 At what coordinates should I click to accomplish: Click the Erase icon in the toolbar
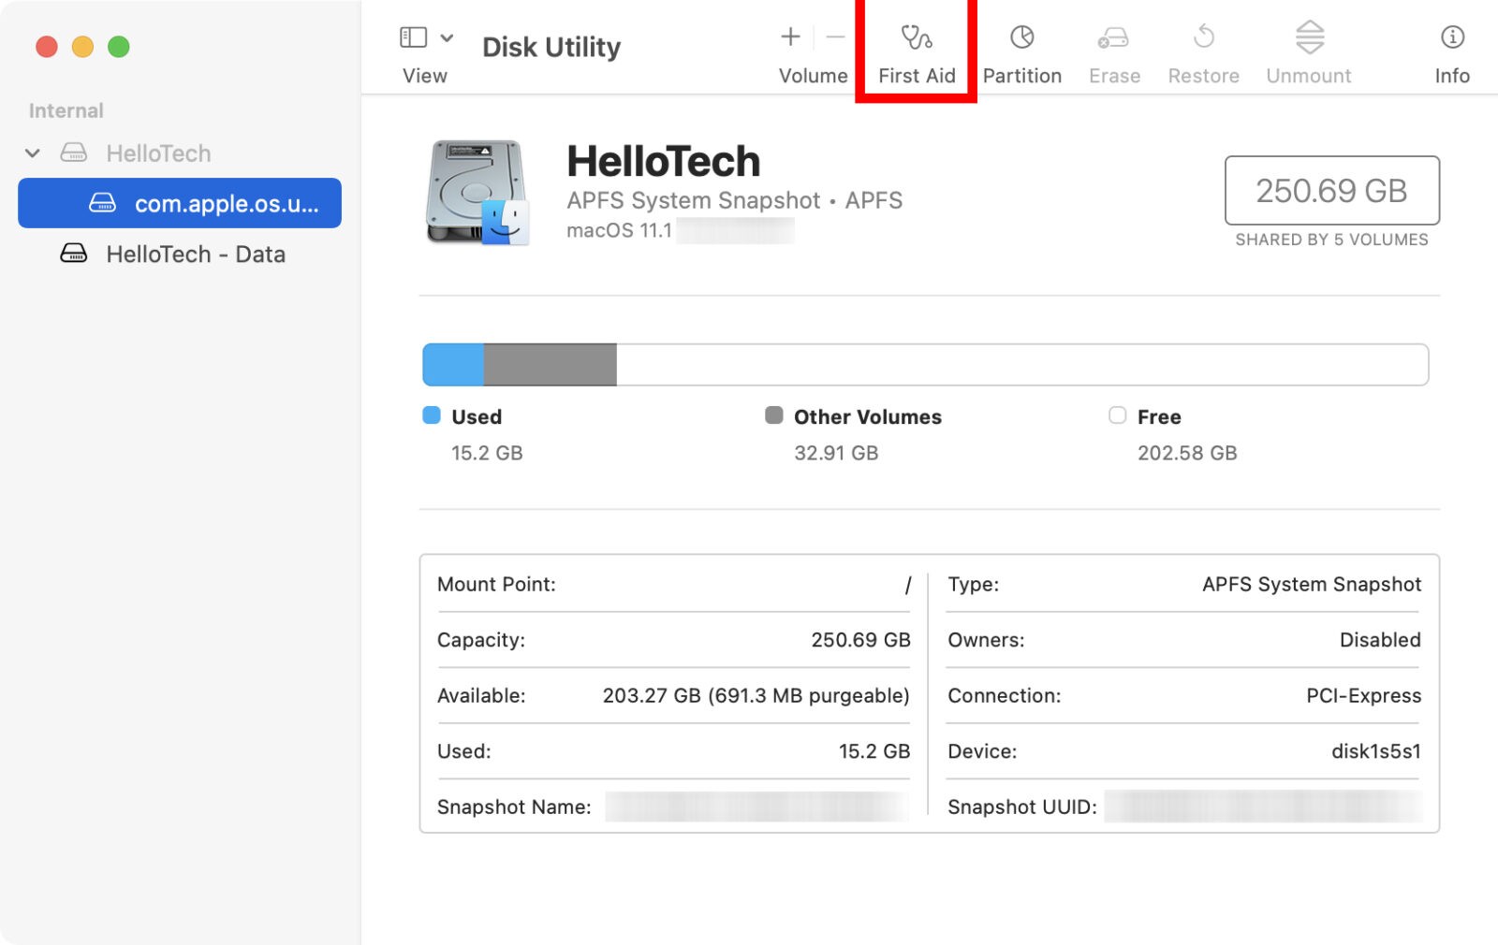tap(1113, 49)
